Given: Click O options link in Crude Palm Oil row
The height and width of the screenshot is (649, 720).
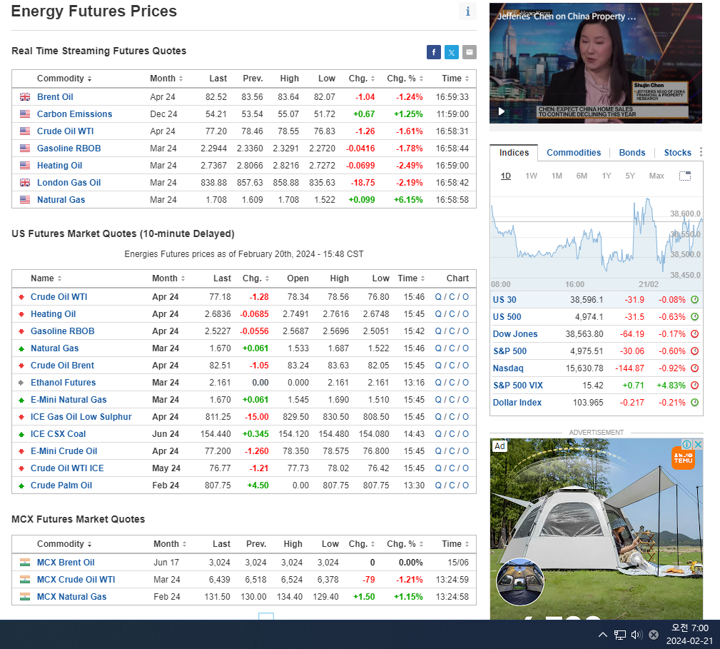Looking at the screenshot, I should pos(466,486).
